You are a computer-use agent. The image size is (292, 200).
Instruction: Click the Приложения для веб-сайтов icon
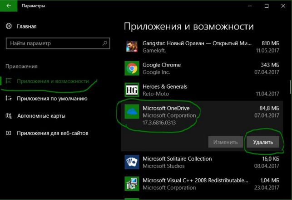pos(9,133)
